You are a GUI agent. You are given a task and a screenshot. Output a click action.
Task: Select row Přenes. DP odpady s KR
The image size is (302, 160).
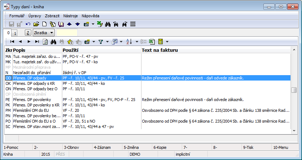[x=148, y=83]
